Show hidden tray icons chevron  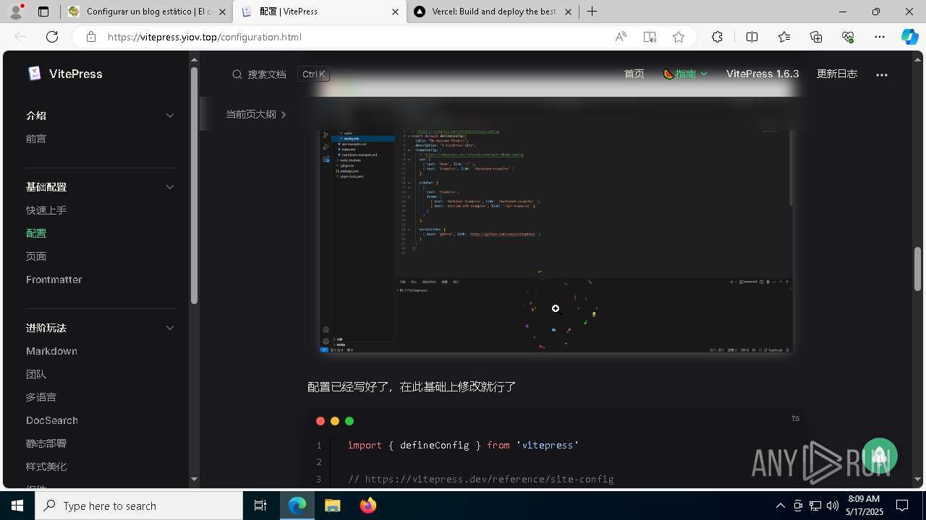[780, 506]
